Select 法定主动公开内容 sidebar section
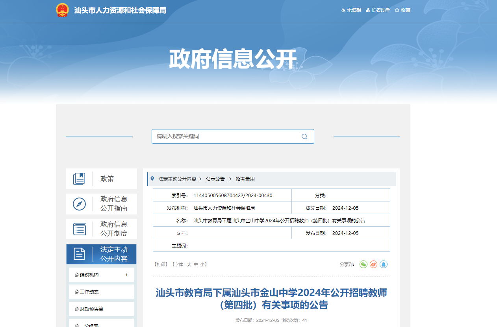The width and height of the screenshot is (497, 327). coord(101,254)
